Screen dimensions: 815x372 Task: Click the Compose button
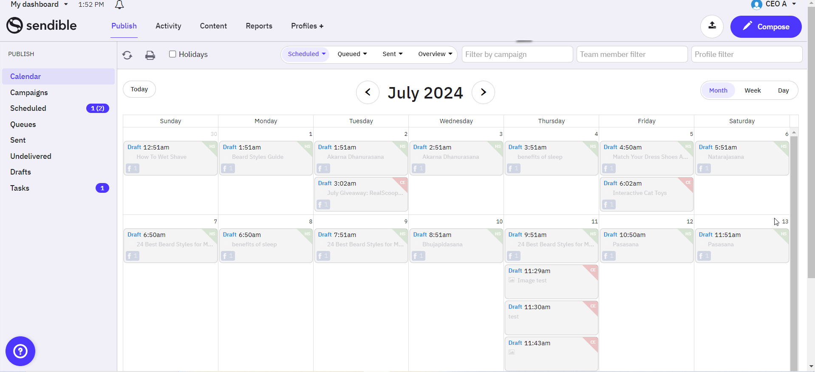coord(766,27)
